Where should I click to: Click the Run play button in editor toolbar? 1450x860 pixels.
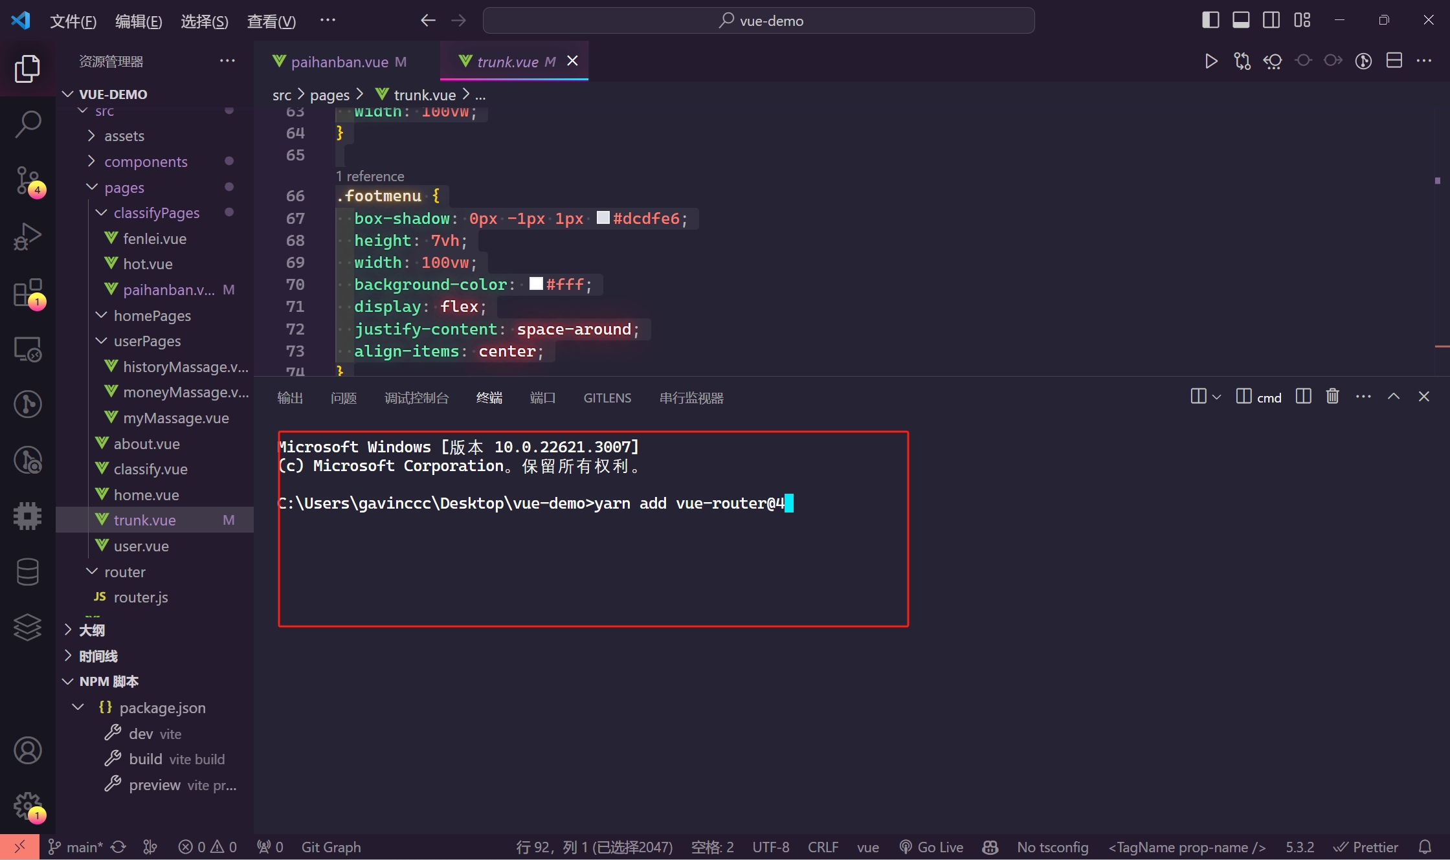click(x=1211, y=61)
